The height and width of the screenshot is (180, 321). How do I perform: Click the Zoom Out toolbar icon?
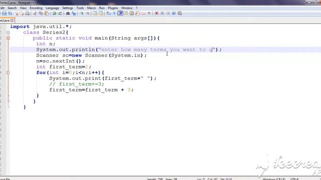tap(88, 13)
